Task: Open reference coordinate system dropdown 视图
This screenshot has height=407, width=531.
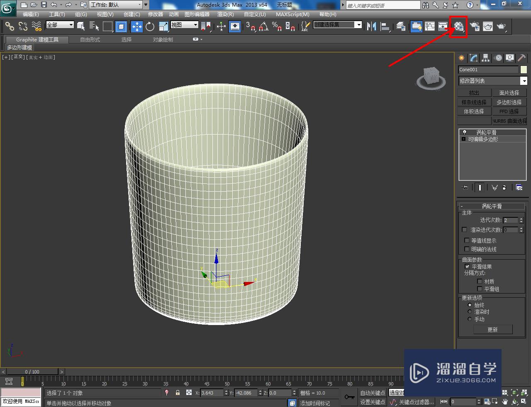Action: [x=185, y=25]
